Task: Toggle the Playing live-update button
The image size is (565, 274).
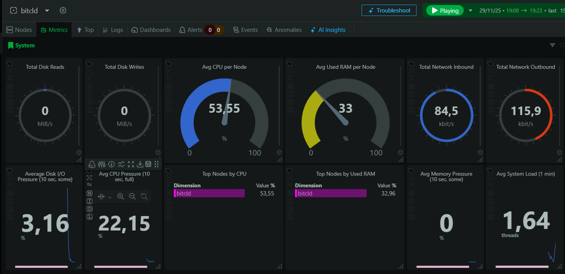Action: point(445,10)
